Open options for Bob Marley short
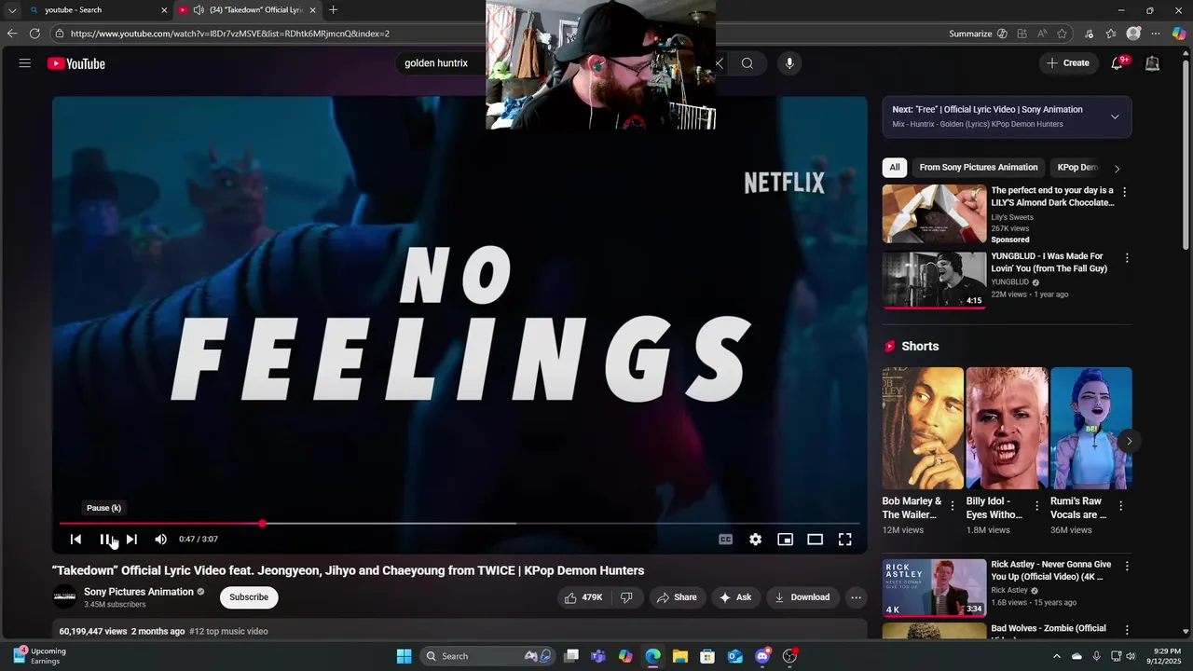The height and width of the screenshot is (671, 1193). point(952,506)
